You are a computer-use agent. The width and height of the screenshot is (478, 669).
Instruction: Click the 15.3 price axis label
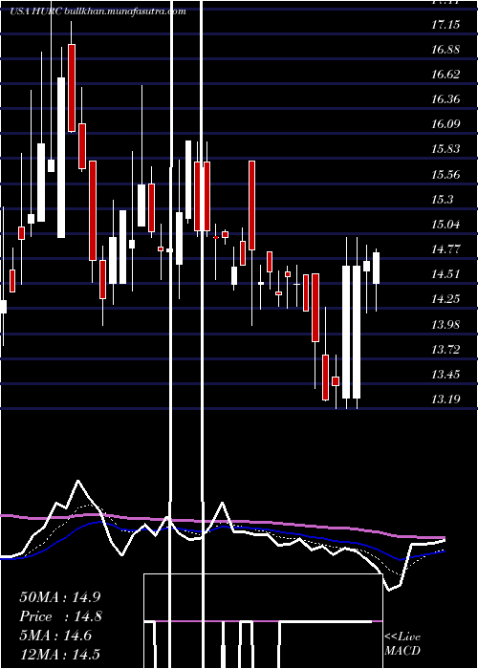click(442, 199)
